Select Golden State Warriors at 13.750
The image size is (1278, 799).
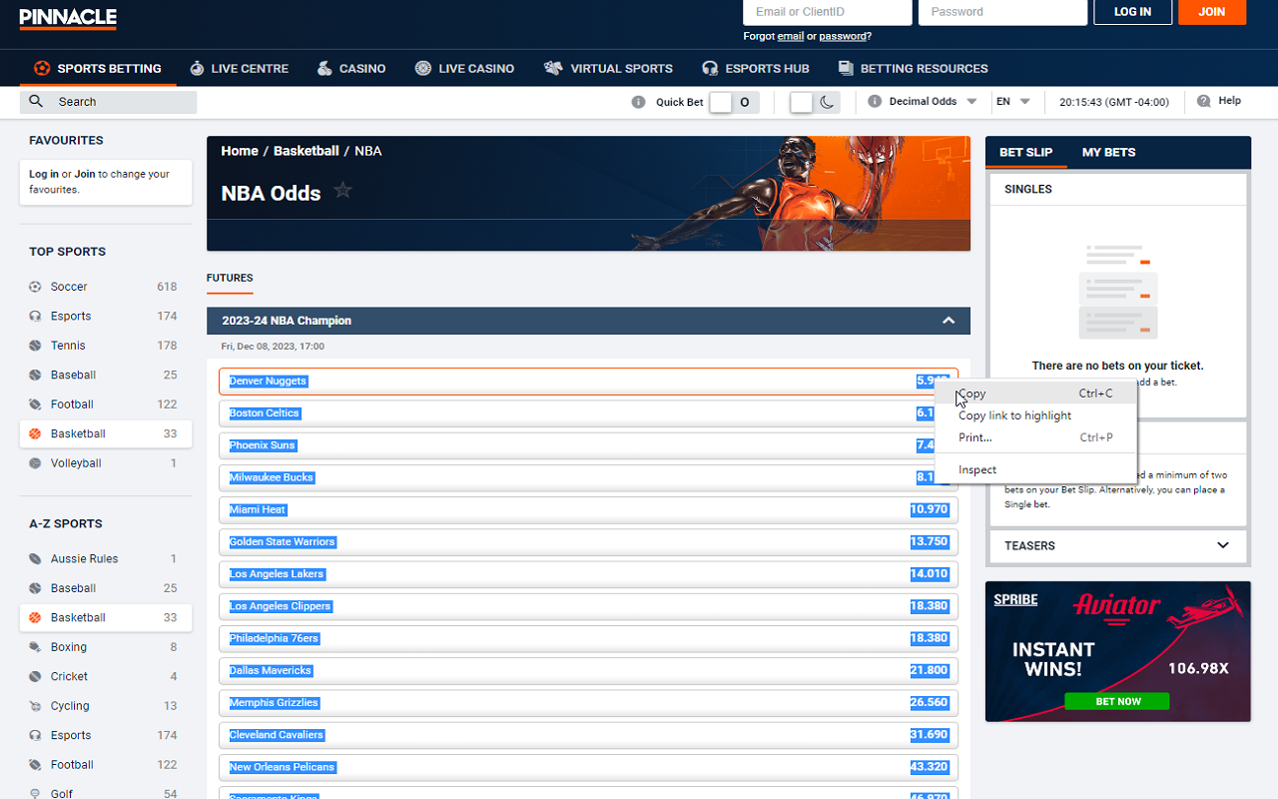(588, 541)
